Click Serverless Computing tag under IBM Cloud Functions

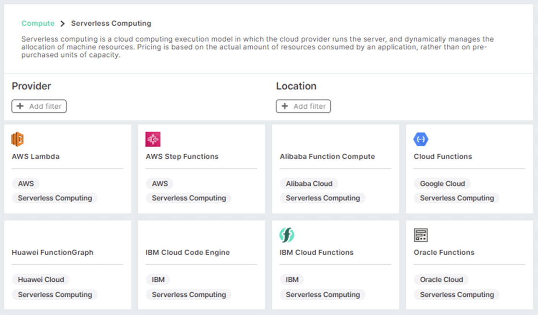[x=323, y=294]
